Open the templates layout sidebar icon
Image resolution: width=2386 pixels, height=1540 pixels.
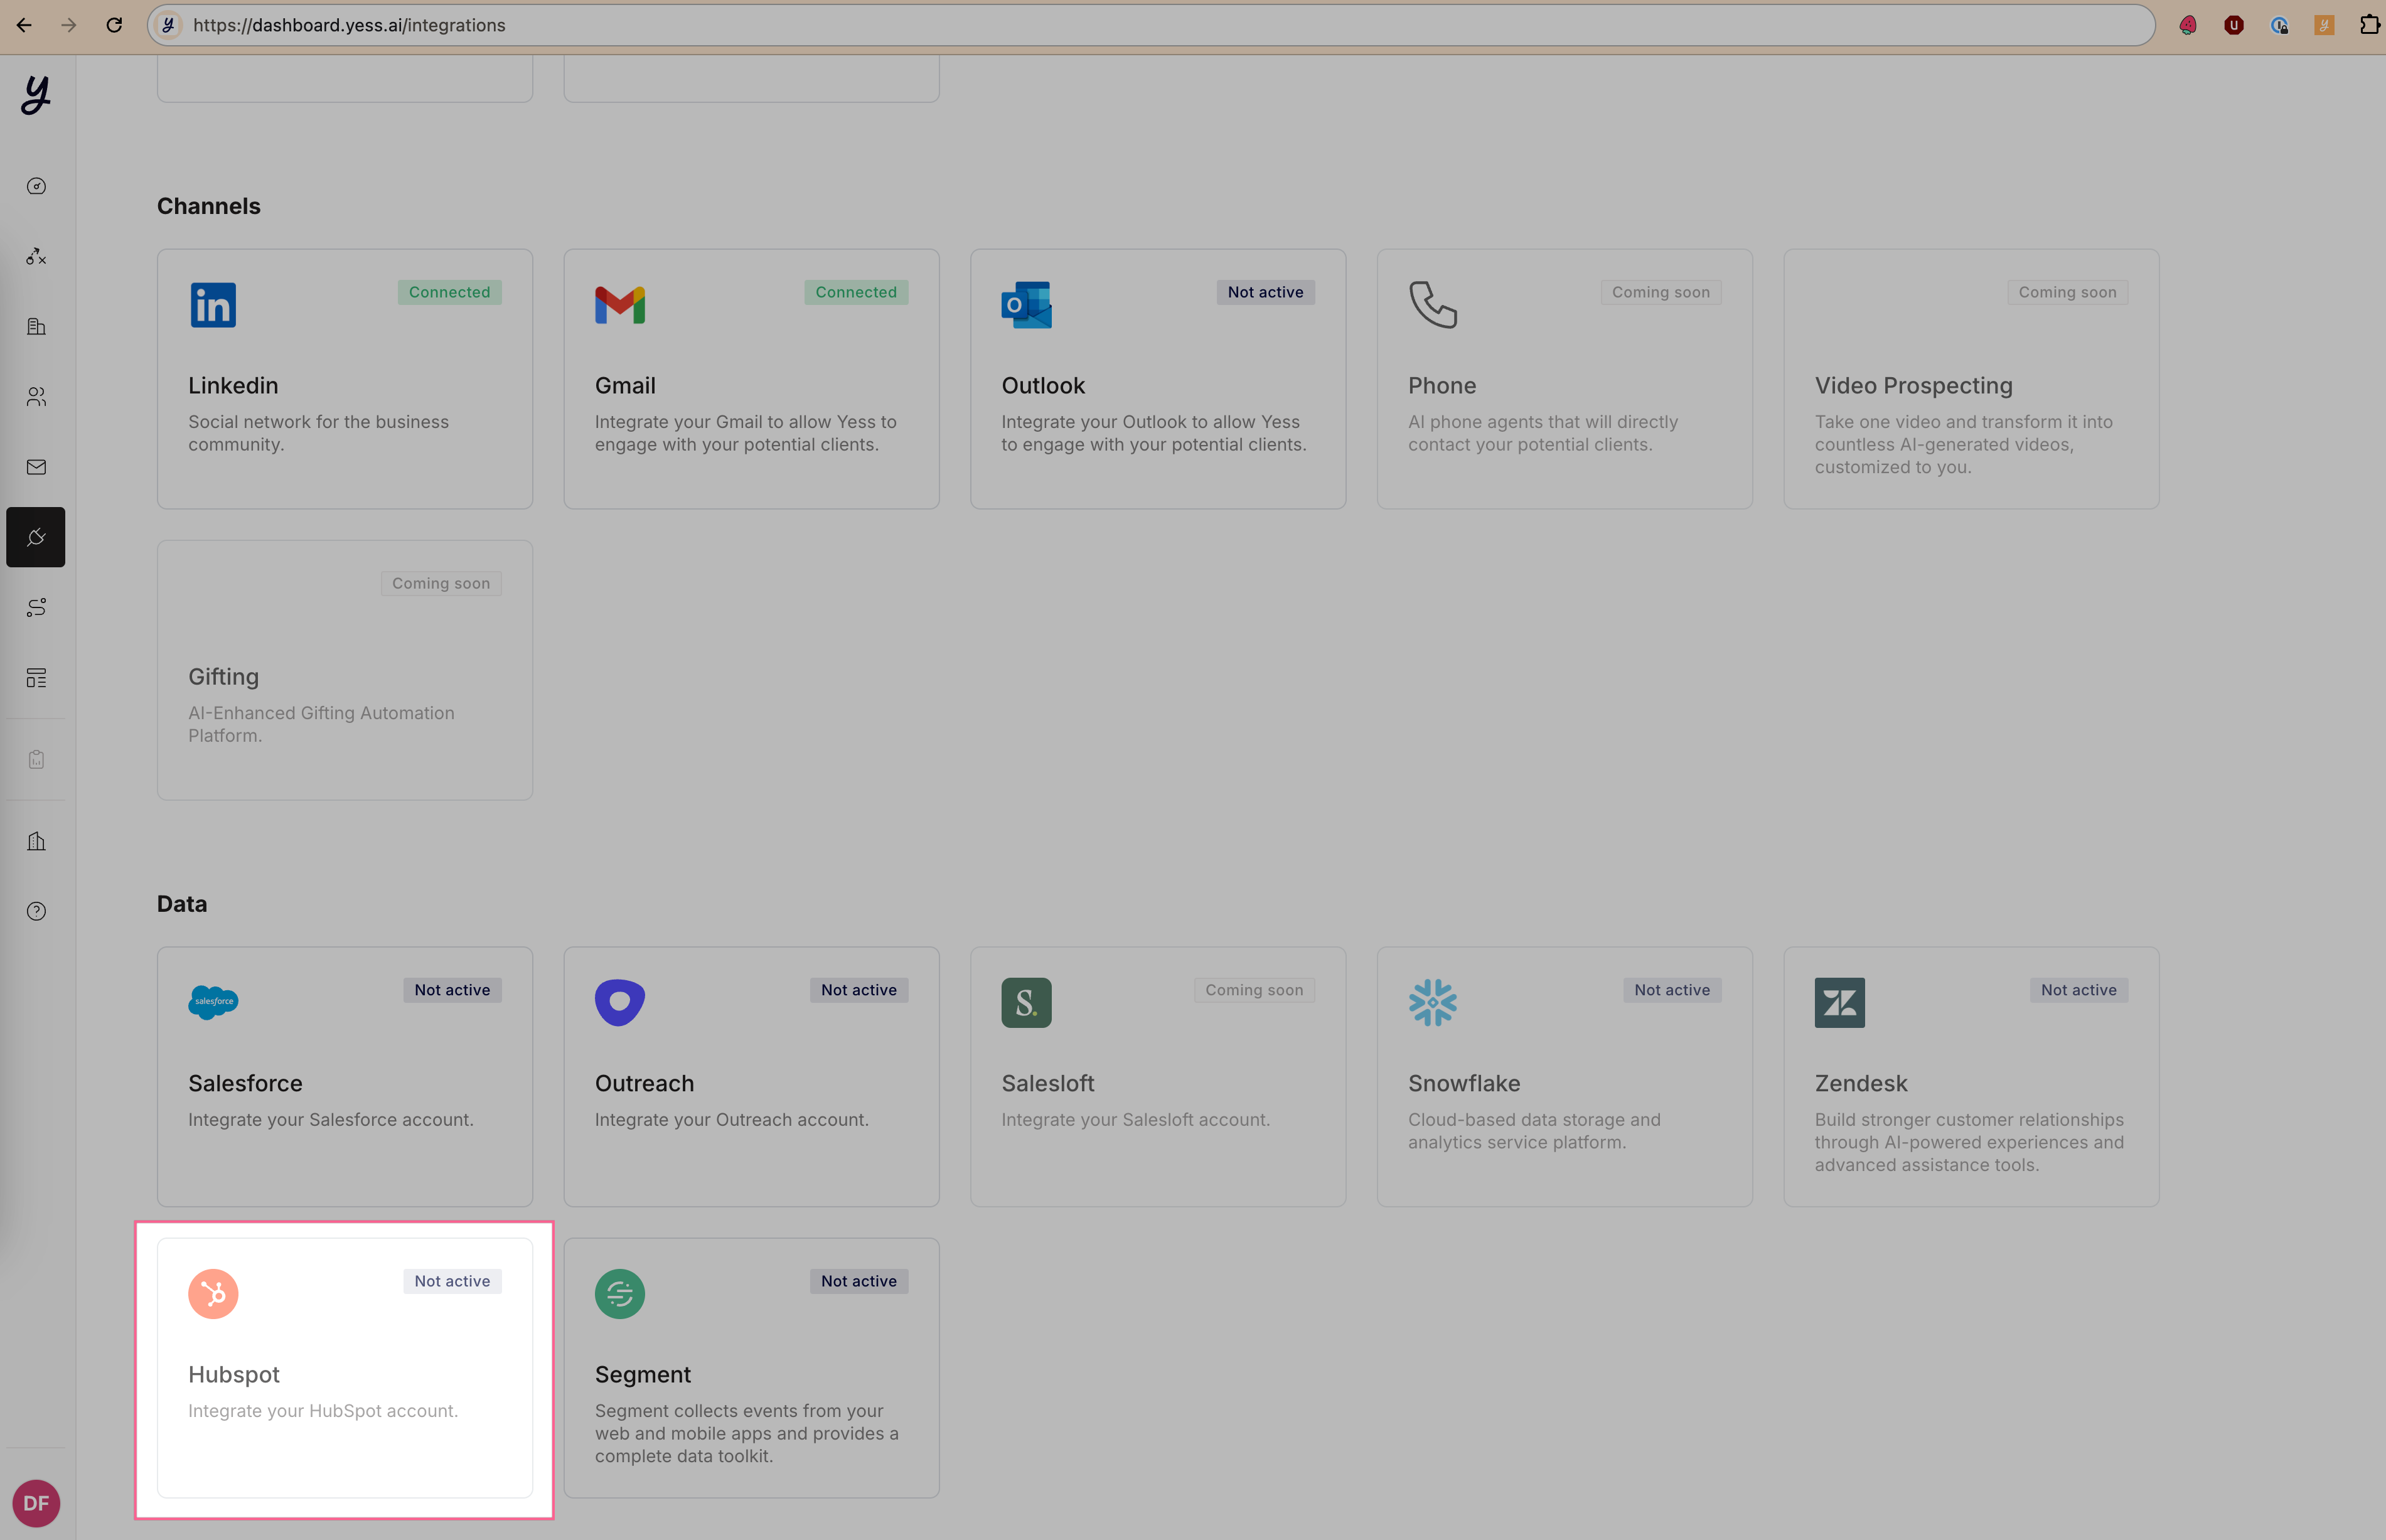coord(36,678)
